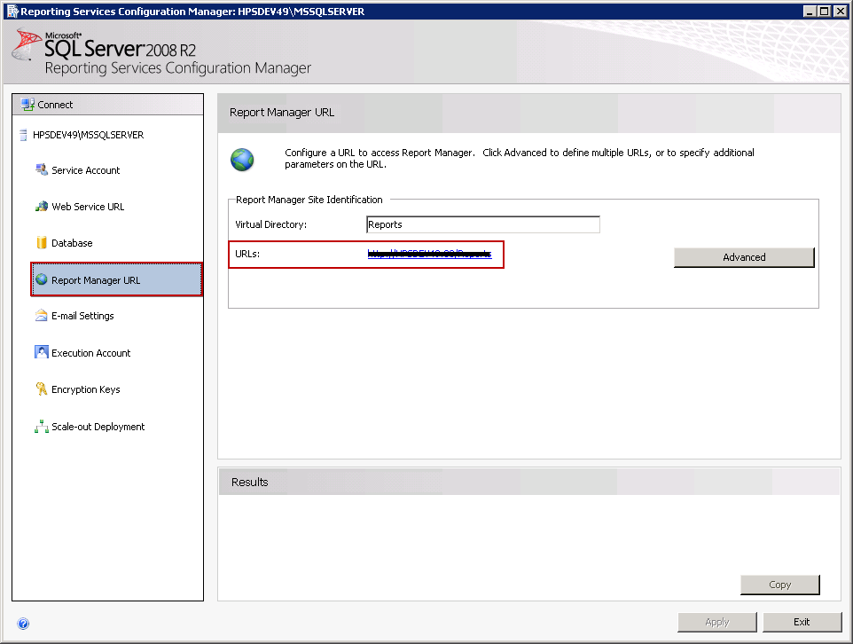Open the Encryption Keys page
Screen dimensions: 853x644
pyautogui.click(x=85, y=389)
